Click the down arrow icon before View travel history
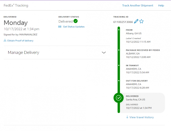The width and height of the screenshot is (171, 131). pos(127,117)
